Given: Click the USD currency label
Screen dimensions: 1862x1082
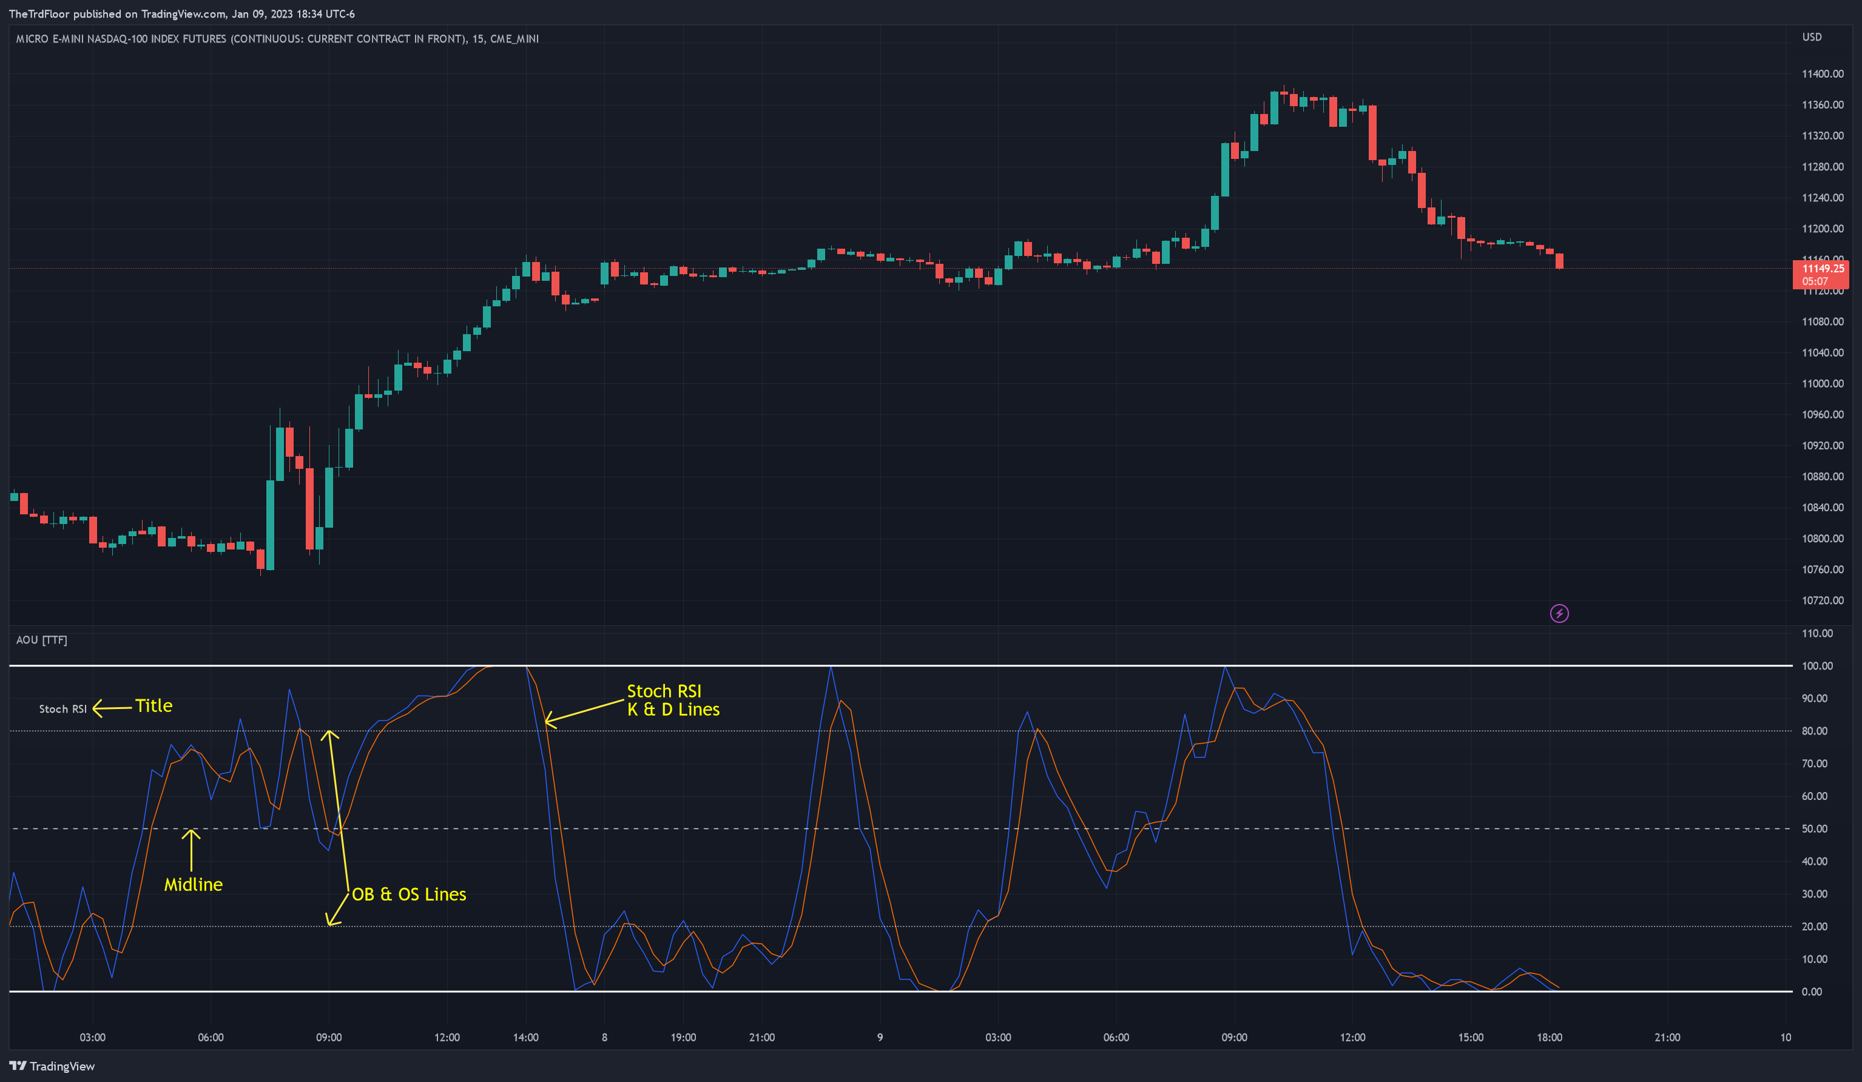Looking at the screenshot, I should coord(1812,37).
